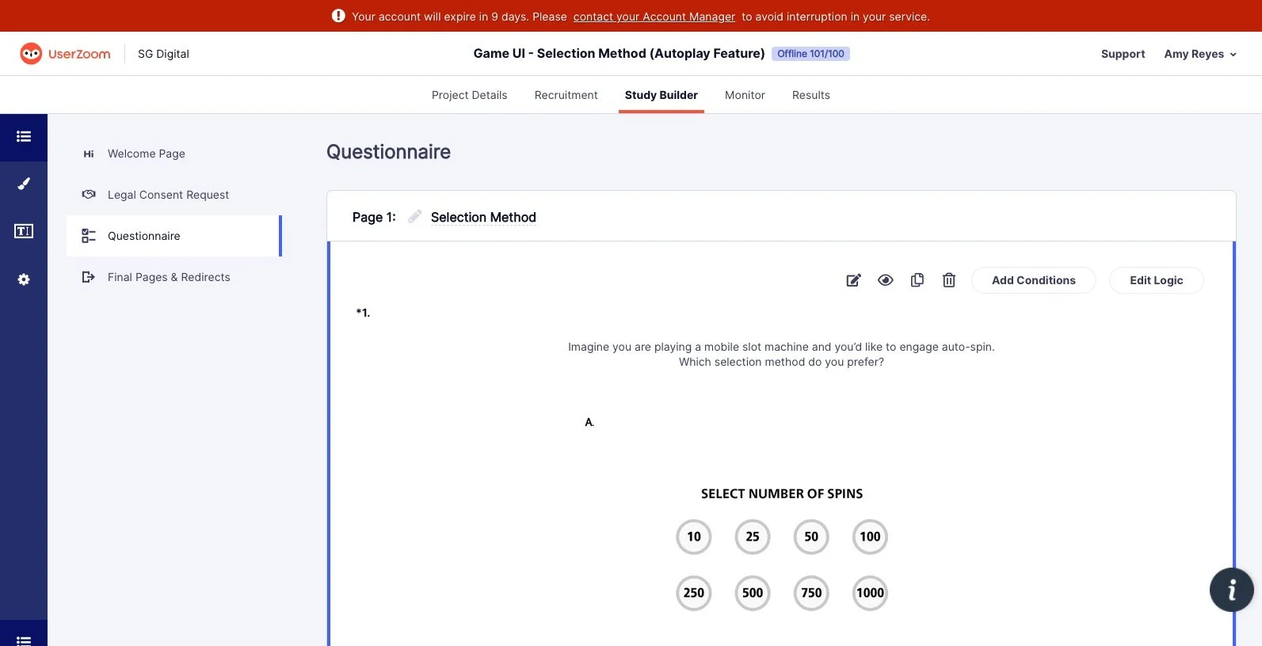1262x646 pixels.
Task: Click the 500 spins circle
Action: click(x=753, y=593)
